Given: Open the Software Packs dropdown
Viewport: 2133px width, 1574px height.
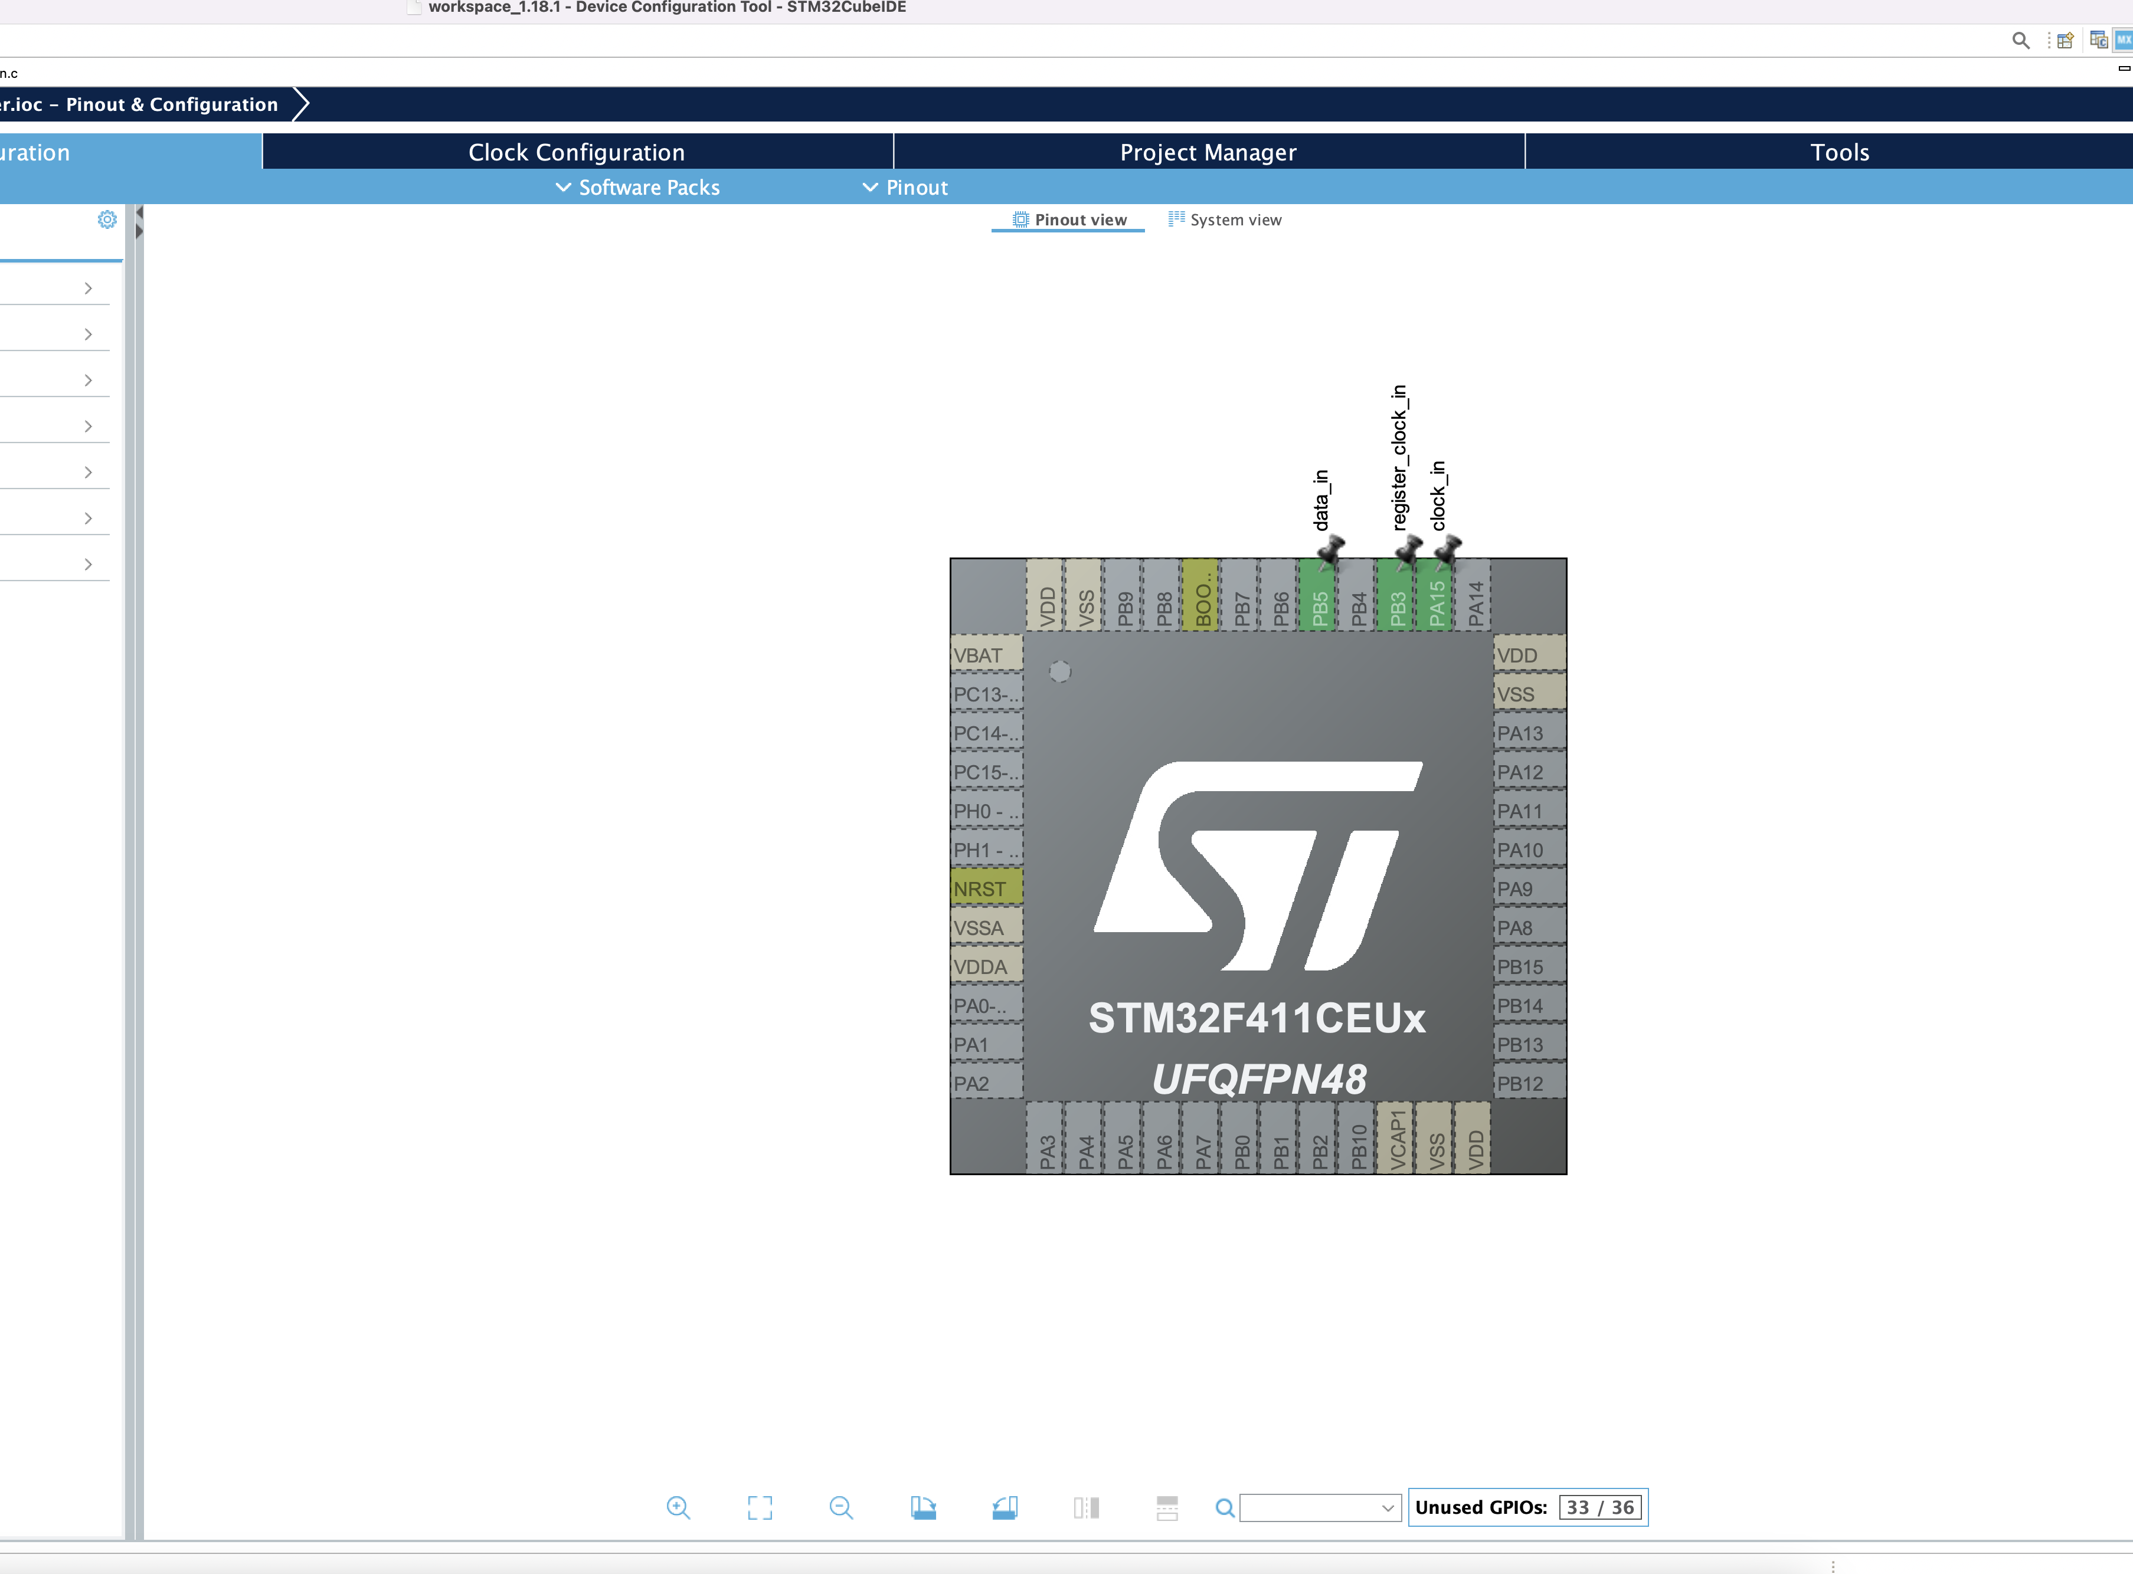Looking at the screenshot, I should click(637, 187).
